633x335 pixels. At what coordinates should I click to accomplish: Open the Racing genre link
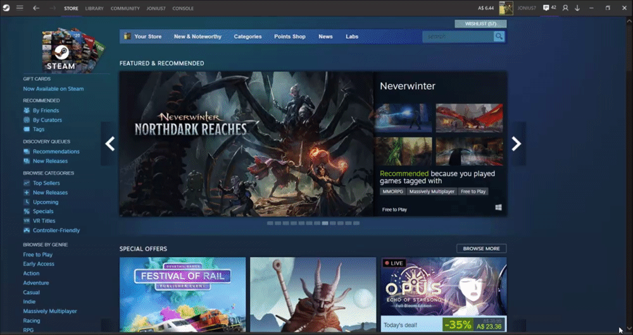(32, 321)
